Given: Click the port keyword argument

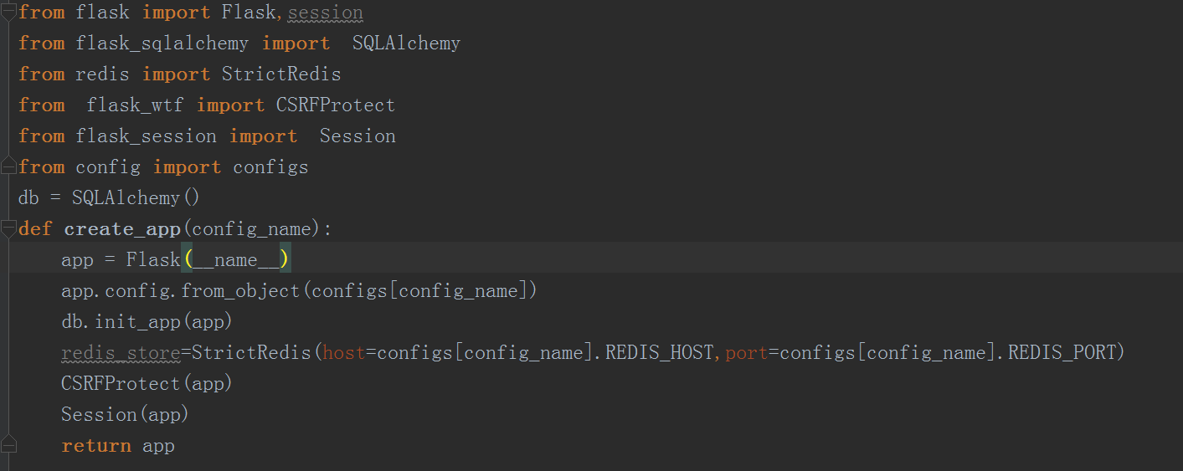Looking at the screenshot, I should tap(747, 353).
